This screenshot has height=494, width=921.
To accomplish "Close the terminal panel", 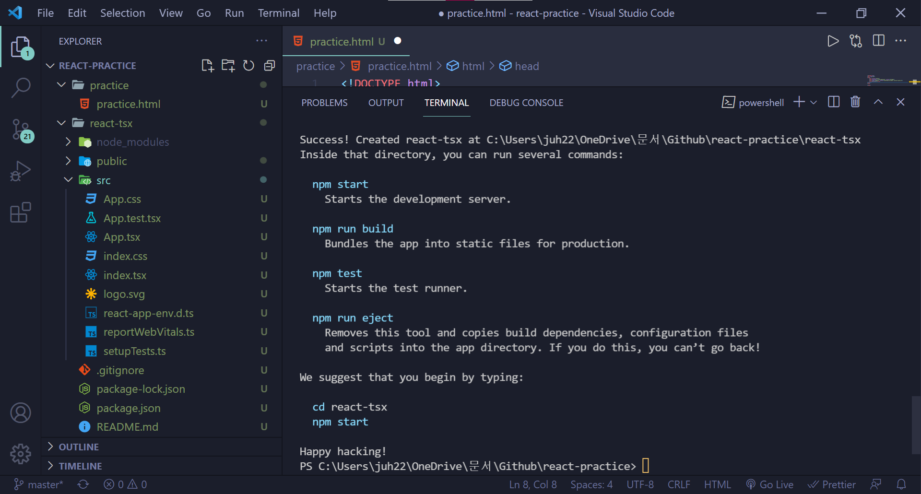I will pyautogui.click(x=900, y=102).
